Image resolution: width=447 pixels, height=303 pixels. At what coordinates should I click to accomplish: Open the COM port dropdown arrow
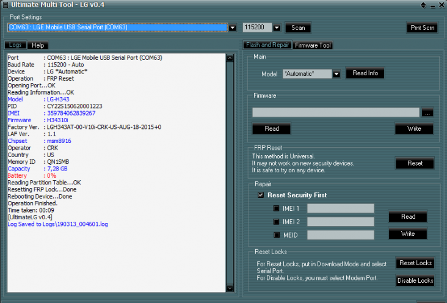click(233, 27)
